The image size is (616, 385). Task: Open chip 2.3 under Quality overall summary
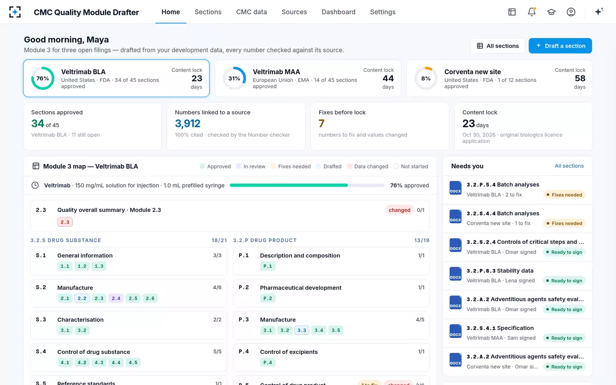pyautogui.click(x=65, y=222)
